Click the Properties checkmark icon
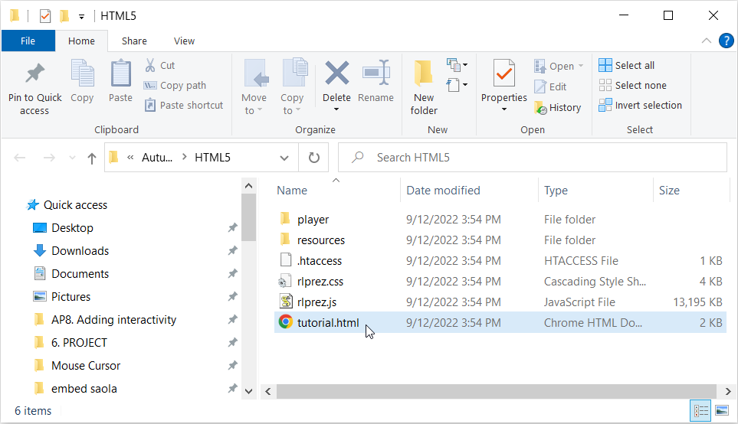 click(504, 73)
